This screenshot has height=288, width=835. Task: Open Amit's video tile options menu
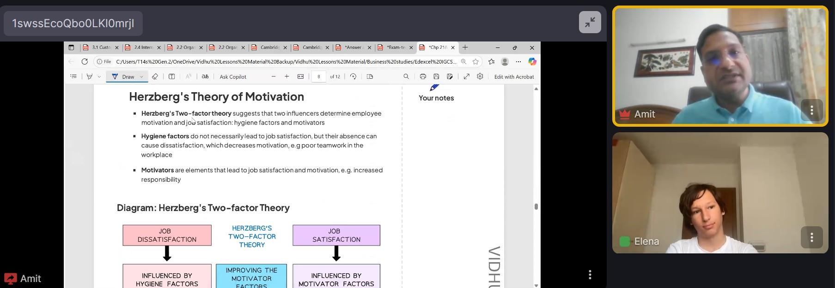pyautogui.click(x=811, y=110)
